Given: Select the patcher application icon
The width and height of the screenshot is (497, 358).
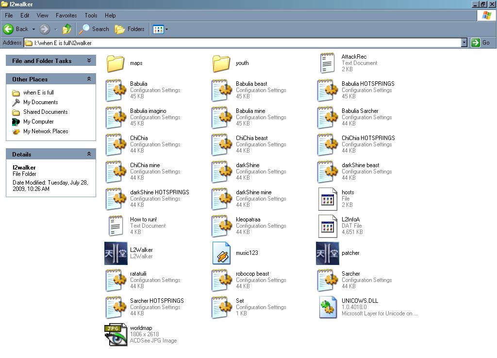Looking at the screenshot, I should point(328,253).
